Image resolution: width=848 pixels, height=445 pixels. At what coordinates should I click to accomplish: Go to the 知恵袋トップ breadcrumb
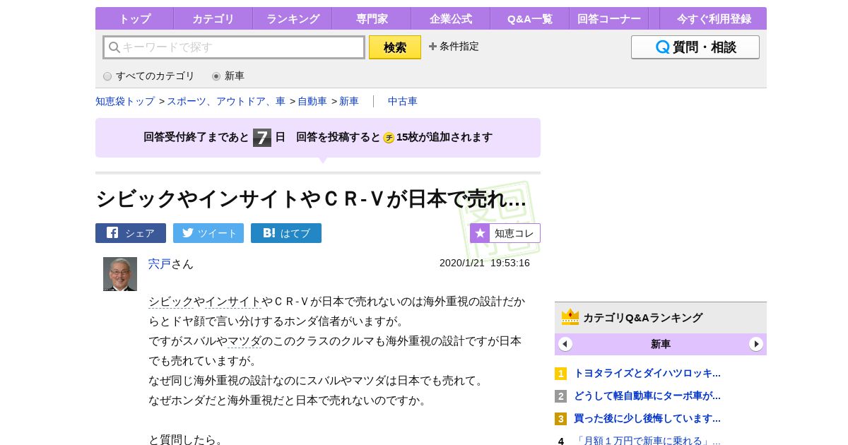pos(125,101)
